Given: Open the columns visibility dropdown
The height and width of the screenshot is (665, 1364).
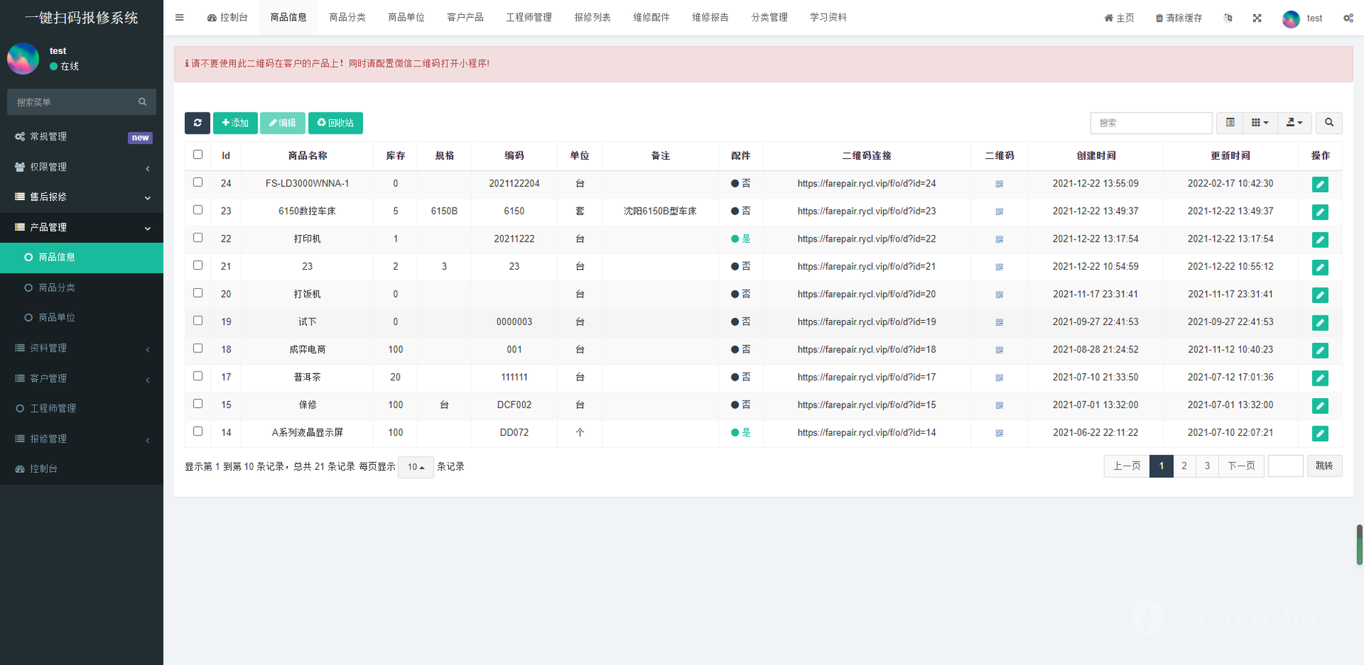Looking at the screenshot, I should 1260,123.
